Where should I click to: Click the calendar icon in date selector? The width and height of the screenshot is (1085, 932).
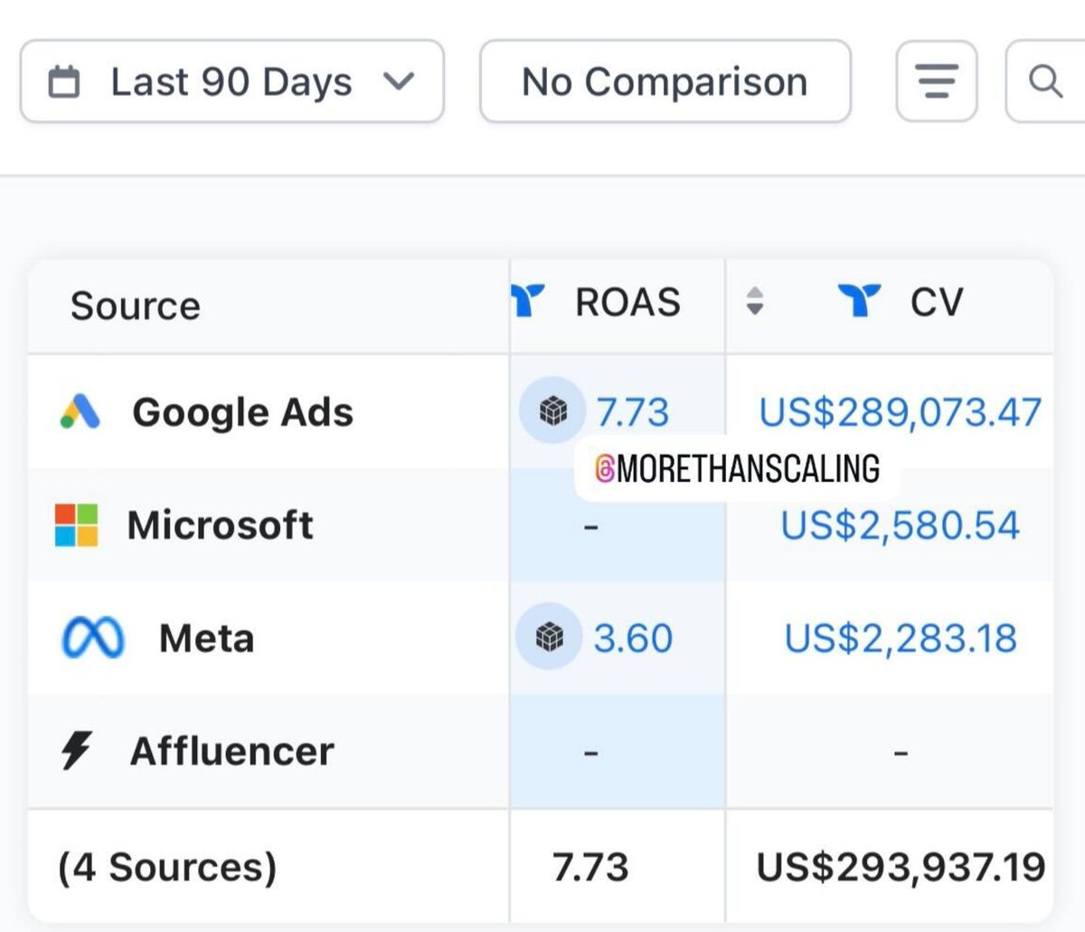point(63,82)
